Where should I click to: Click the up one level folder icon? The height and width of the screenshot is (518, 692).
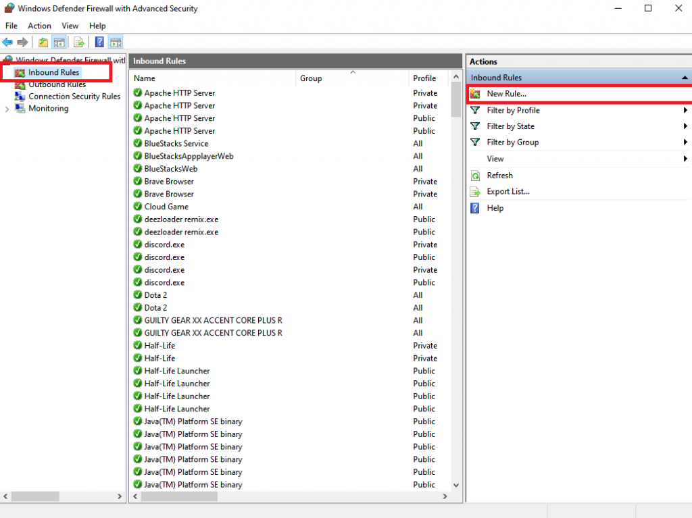pyautogui.click(x=43, y=43)
